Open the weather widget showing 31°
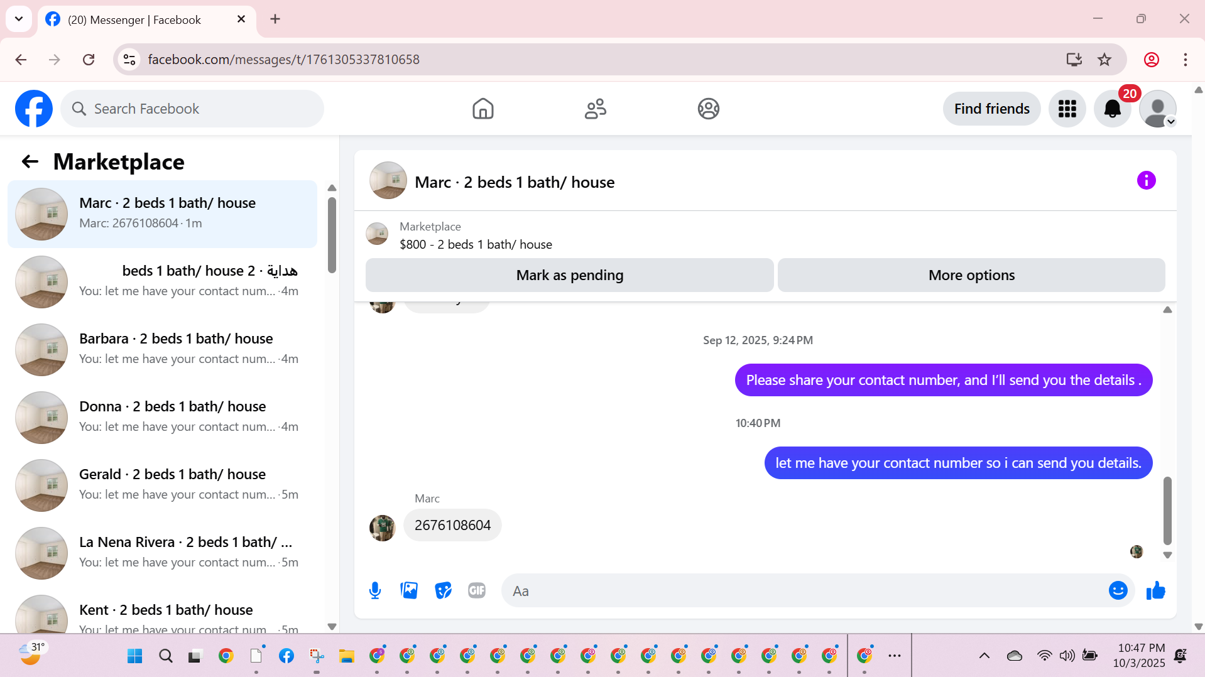1205x677 pixels. pyautogui.click(x=31, y=653)
